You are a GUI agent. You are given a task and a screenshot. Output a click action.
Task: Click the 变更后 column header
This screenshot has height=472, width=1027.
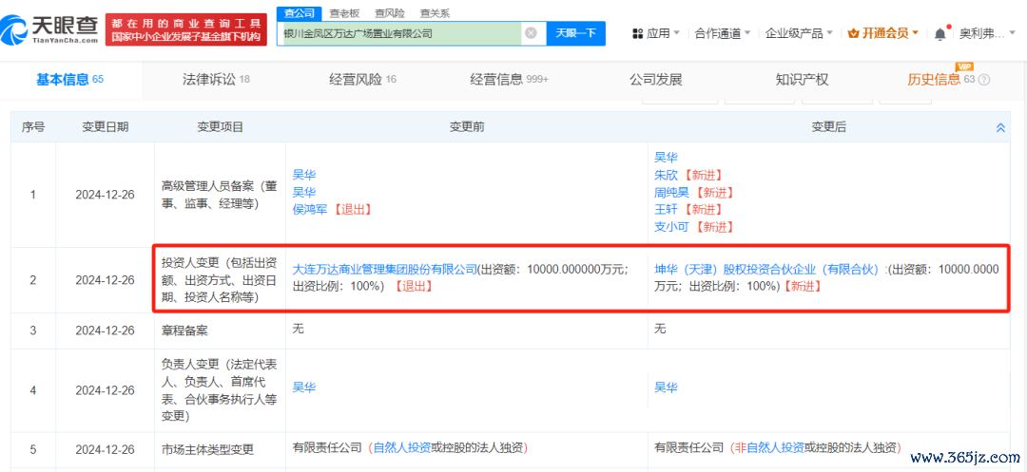(828, 127)
